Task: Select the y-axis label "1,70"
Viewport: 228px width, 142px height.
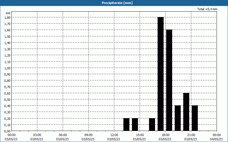Action: [8, 24]
